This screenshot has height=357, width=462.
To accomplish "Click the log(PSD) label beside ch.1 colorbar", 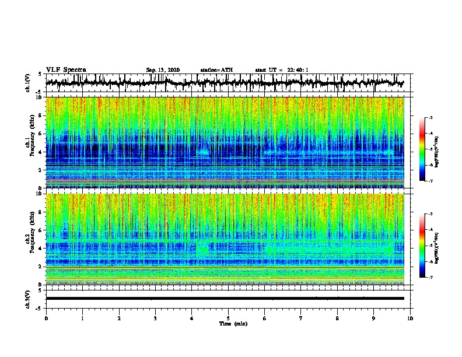I will (x=437, y=152).
